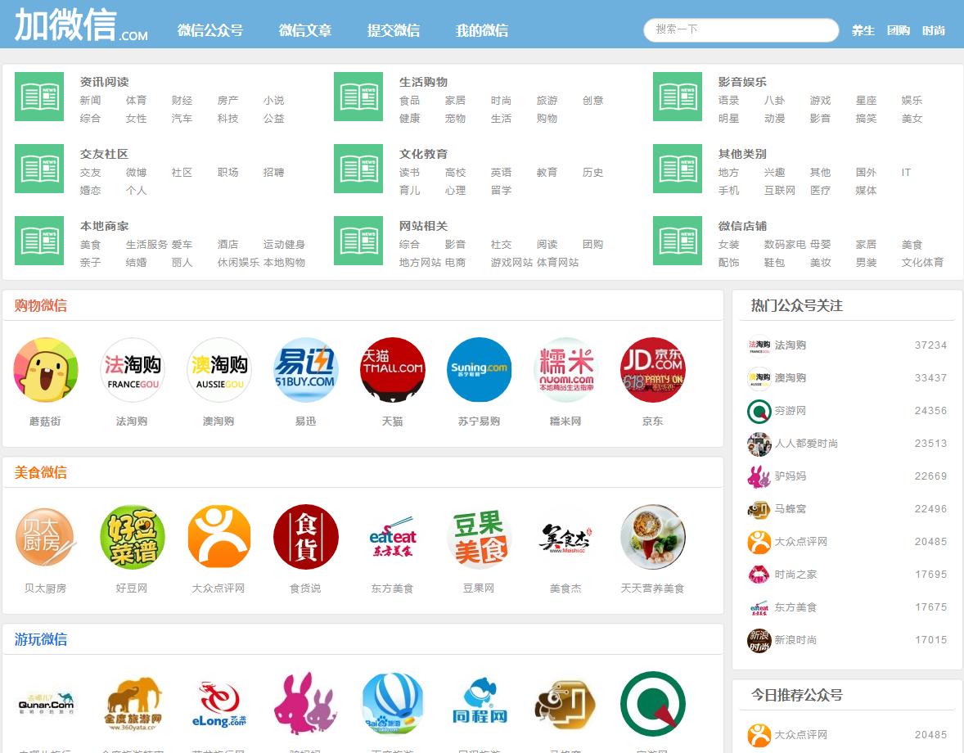964x753 pixels.
Task: Open the 易迅 51BUY.COM logo
Action: [x=305, y=369]
